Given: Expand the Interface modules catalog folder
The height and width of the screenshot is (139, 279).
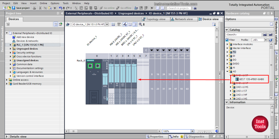Looking at the screenshot, I should 227,44.
